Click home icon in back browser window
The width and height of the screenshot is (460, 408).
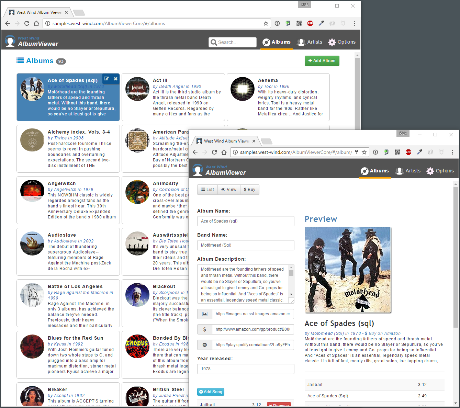(36, 23)
